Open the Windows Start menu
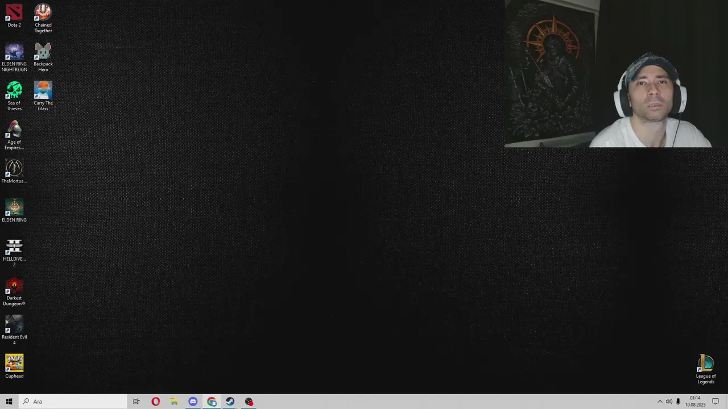Viewport: 728px width, 409px height. pyautogui.click(x=9, y=402)
